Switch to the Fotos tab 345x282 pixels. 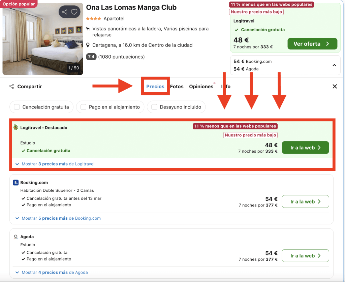click(177, 87)
